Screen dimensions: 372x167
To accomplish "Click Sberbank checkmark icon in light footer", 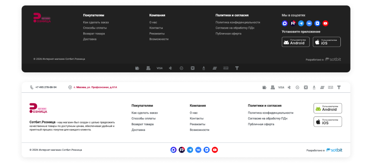I will tap(298, 88).
